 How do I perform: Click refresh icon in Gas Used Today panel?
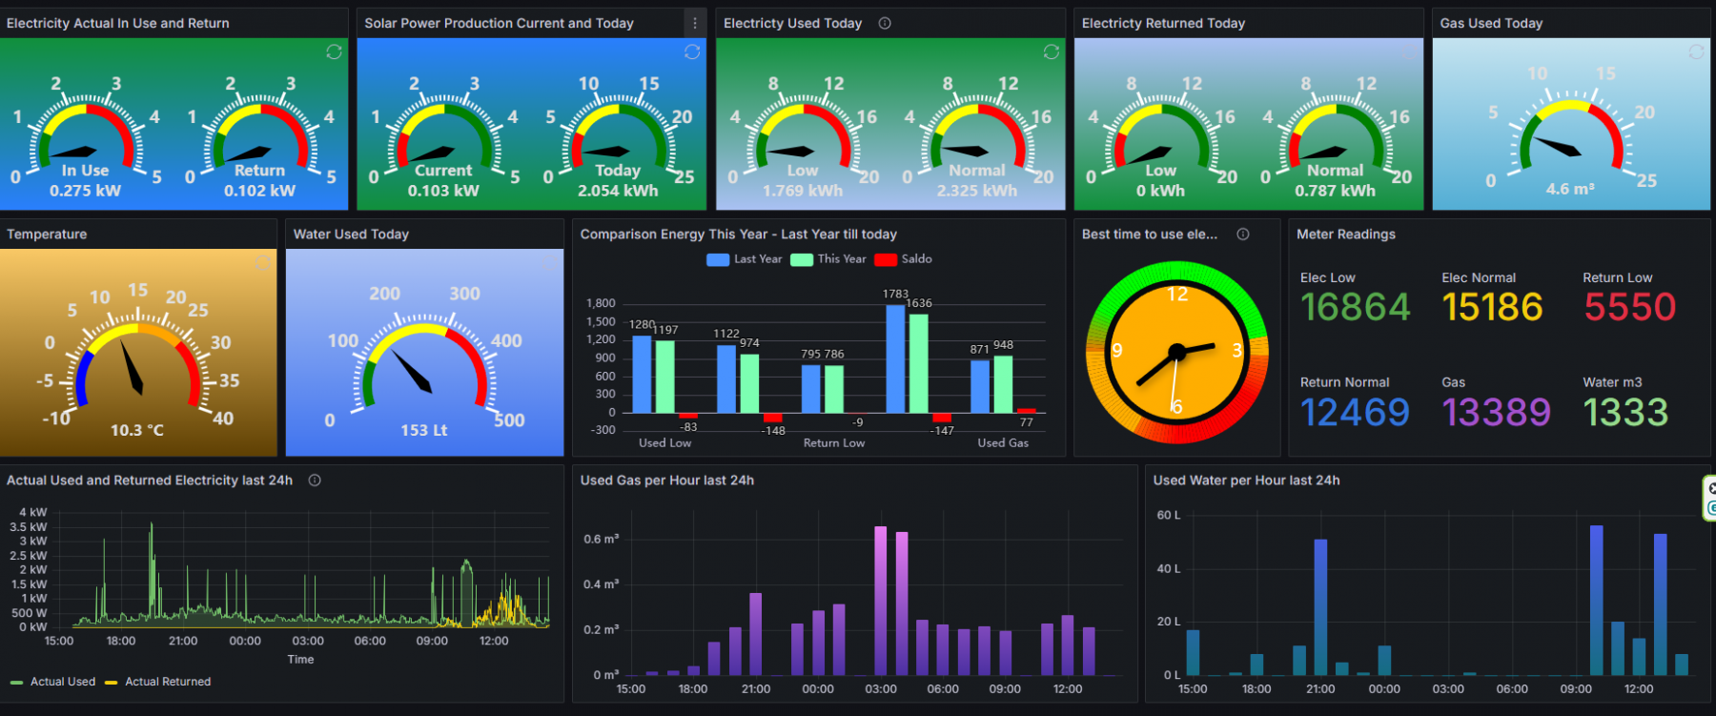pos(1696,51)
